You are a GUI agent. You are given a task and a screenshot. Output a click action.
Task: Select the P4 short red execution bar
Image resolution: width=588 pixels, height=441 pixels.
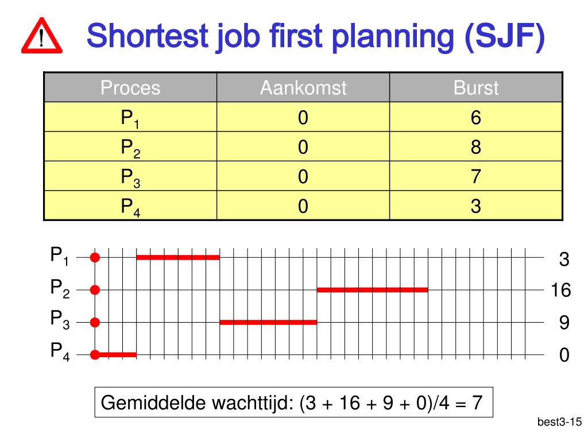pos(116,355)
